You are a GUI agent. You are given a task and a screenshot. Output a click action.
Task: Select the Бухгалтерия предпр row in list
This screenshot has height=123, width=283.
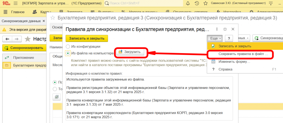point(25,65)
